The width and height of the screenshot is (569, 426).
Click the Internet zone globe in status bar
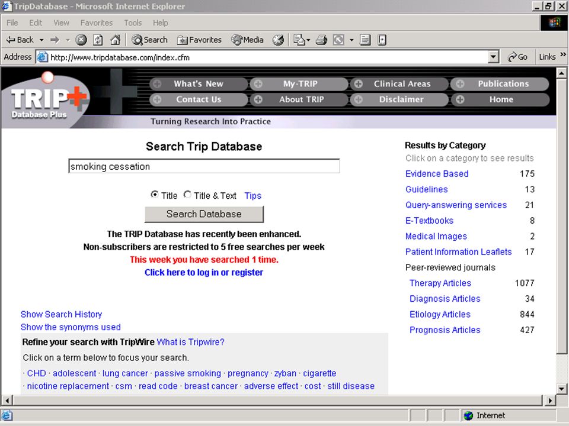[x=468, y=415]
